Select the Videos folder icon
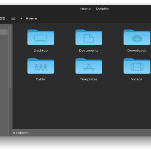This screenshot has height=151, width=151. 137,66
